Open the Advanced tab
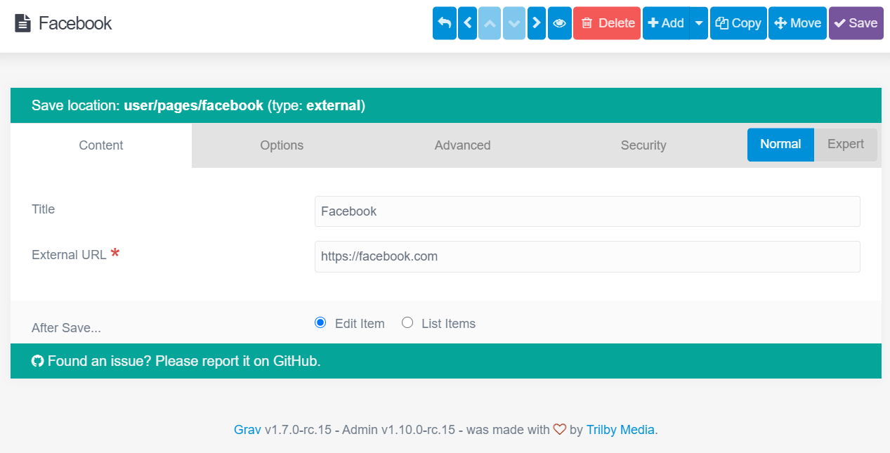 pyautogui.click(x=462, y=145)
